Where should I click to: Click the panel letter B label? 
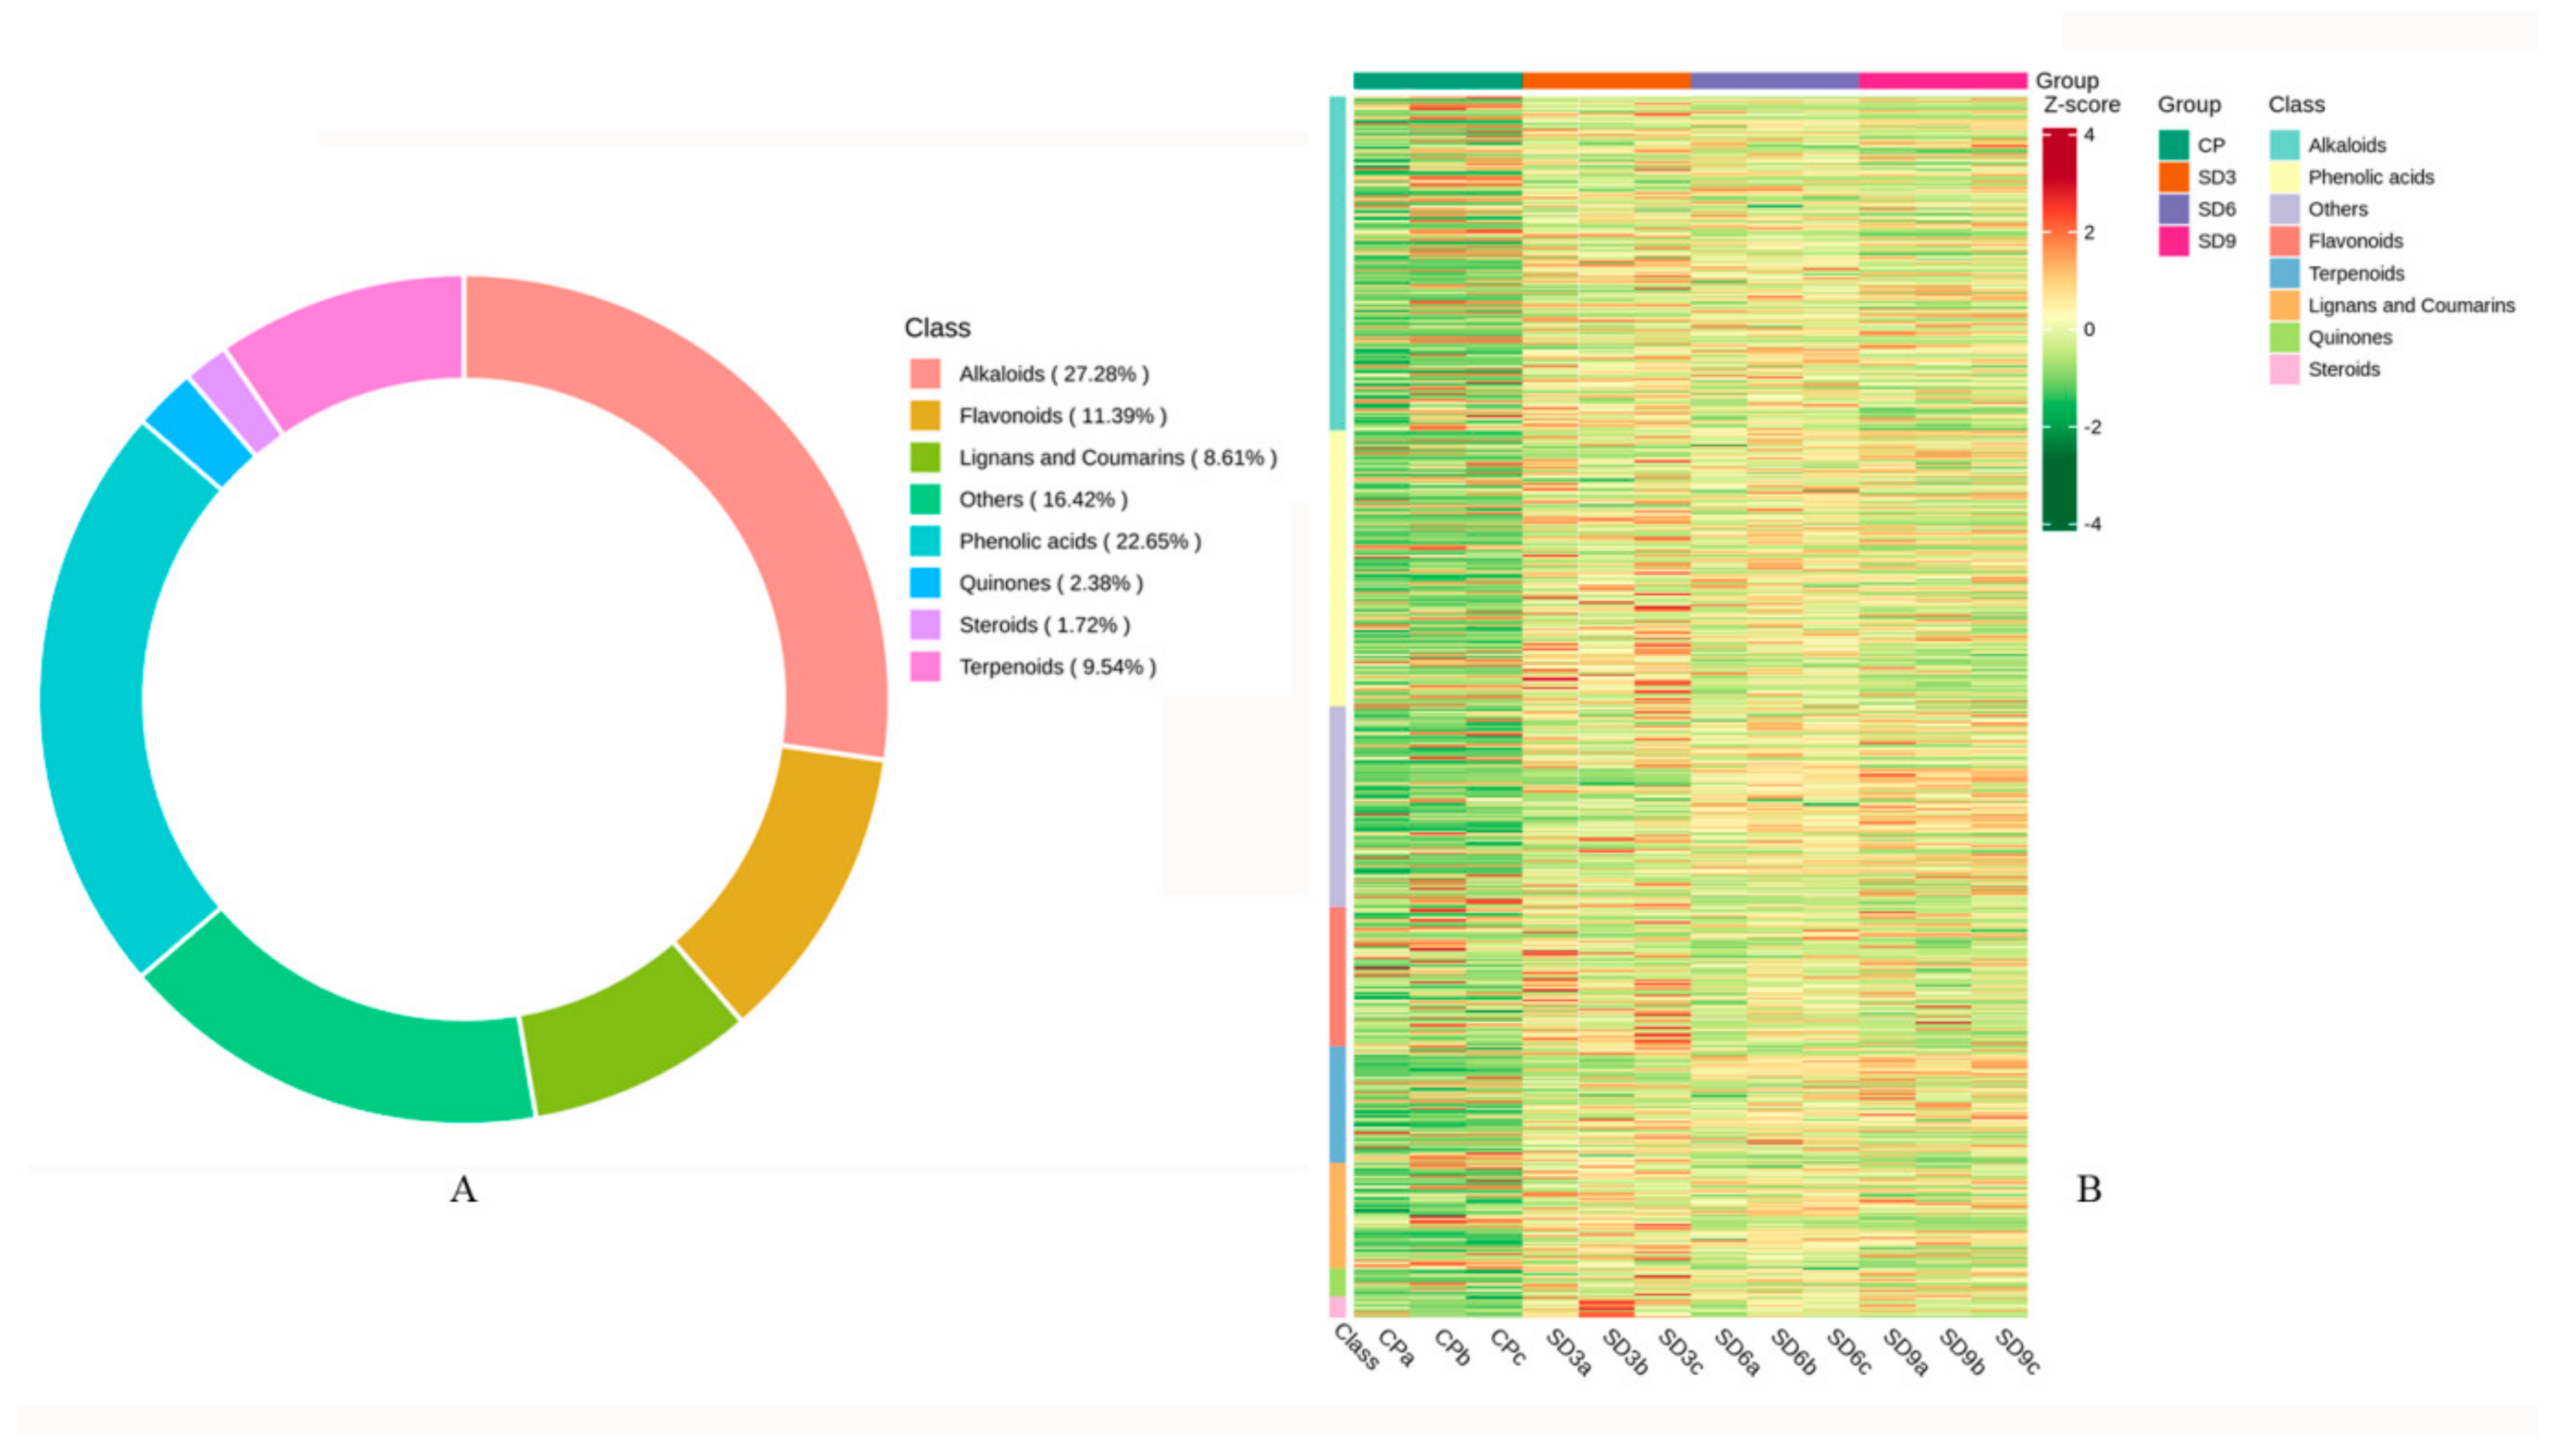click(x=2089, y=1189)
